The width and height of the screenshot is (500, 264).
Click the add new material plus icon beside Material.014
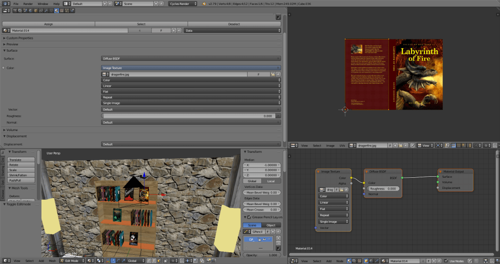[173, 30]
